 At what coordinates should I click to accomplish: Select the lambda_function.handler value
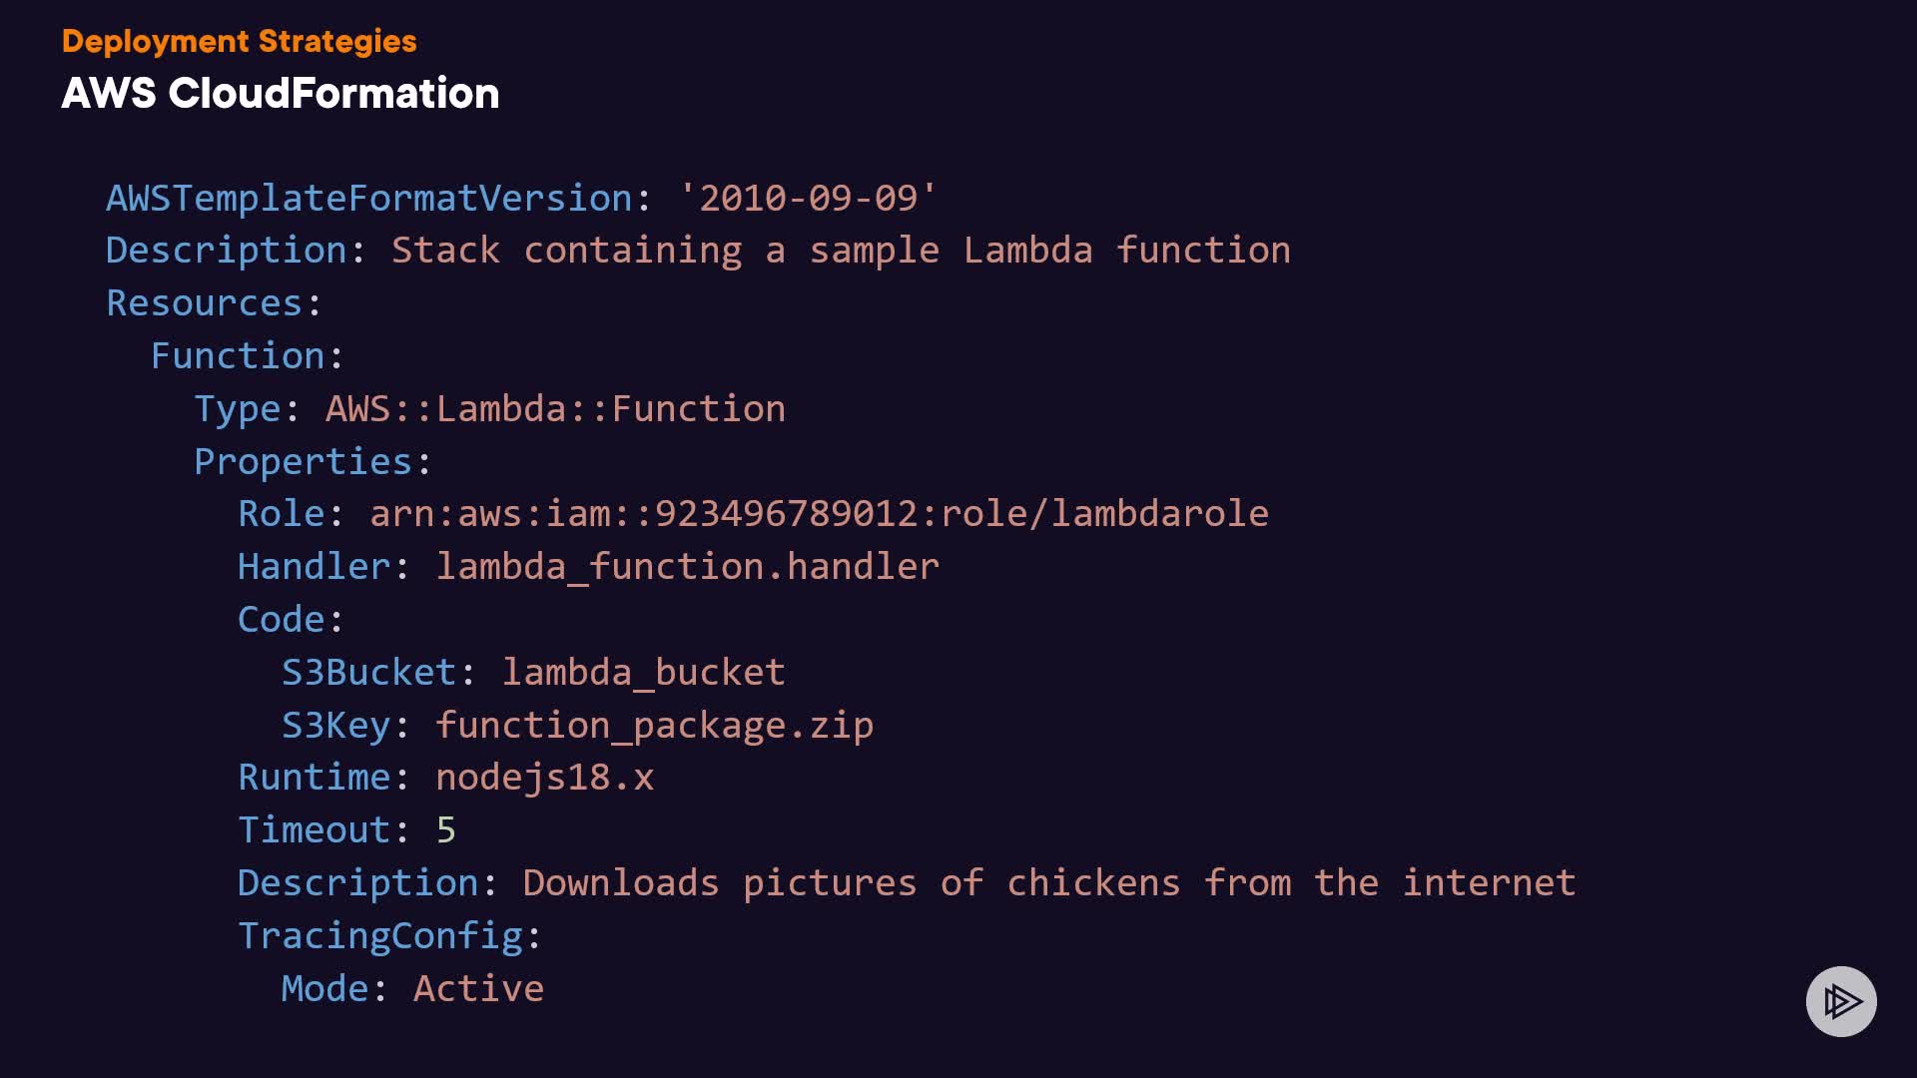(x=687, y=566)
